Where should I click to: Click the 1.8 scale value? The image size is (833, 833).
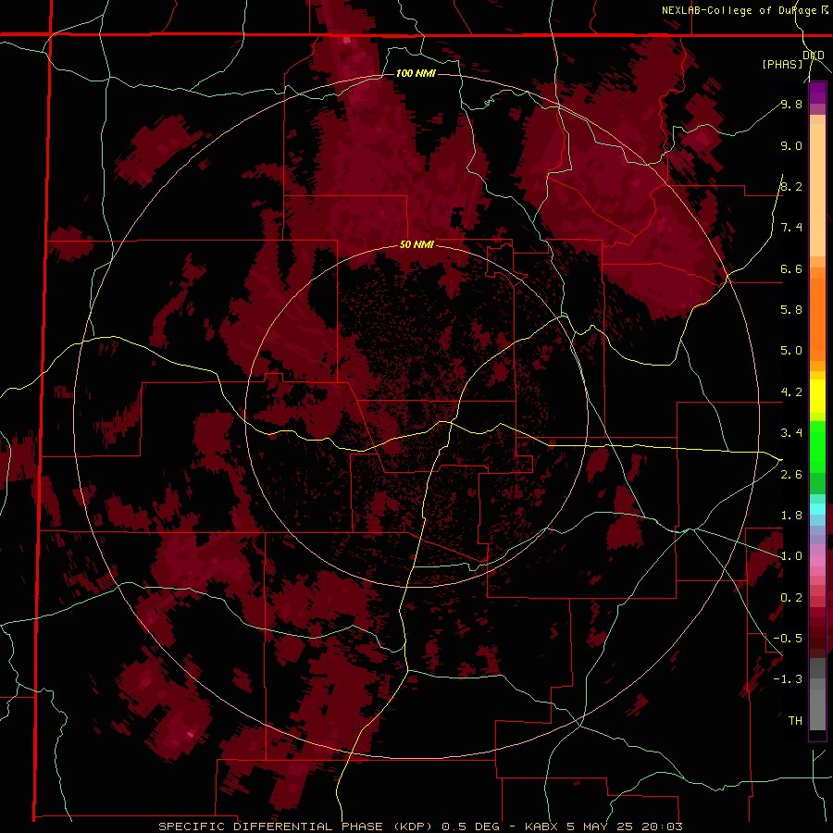pyautogui.click(x=791, y=516)
